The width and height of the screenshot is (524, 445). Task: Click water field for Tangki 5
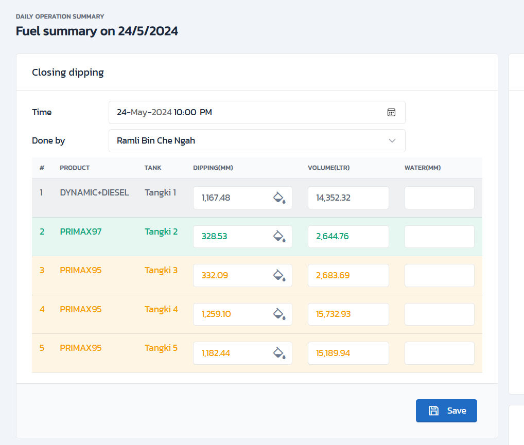[439, 353]
